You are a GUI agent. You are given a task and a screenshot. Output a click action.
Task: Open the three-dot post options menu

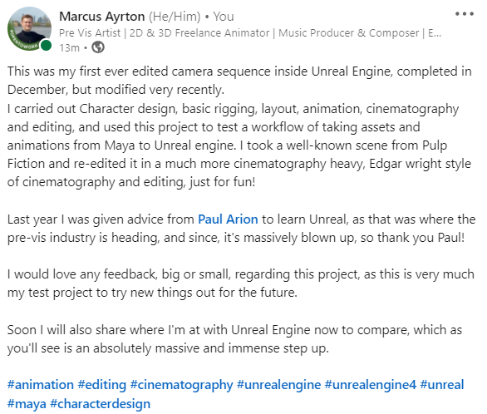[465, 14]
